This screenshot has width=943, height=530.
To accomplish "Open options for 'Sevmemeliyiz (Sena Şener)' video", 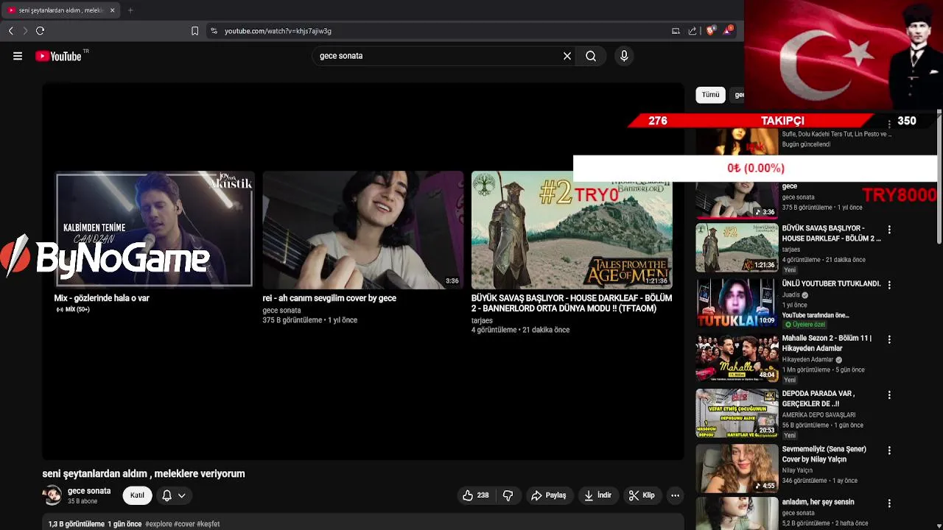I will point(889,451).
